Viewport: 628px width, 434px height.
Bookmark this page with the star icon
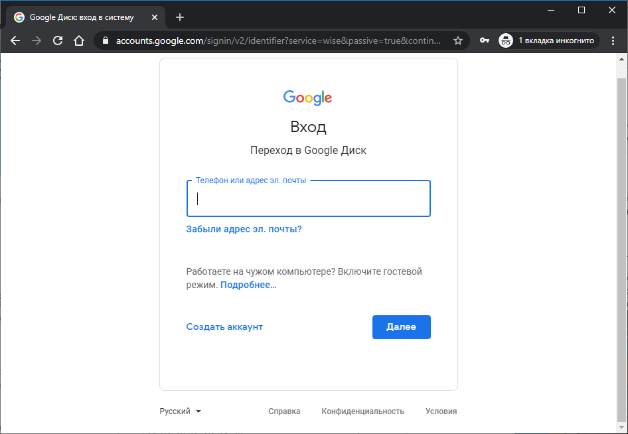tap(458, 40)
